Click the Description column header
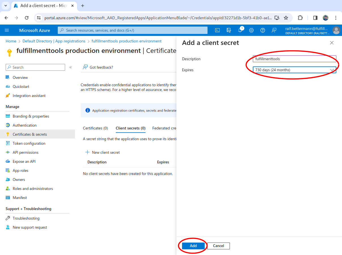This screenshot has height=255, width=342. [x=97, y=162]
